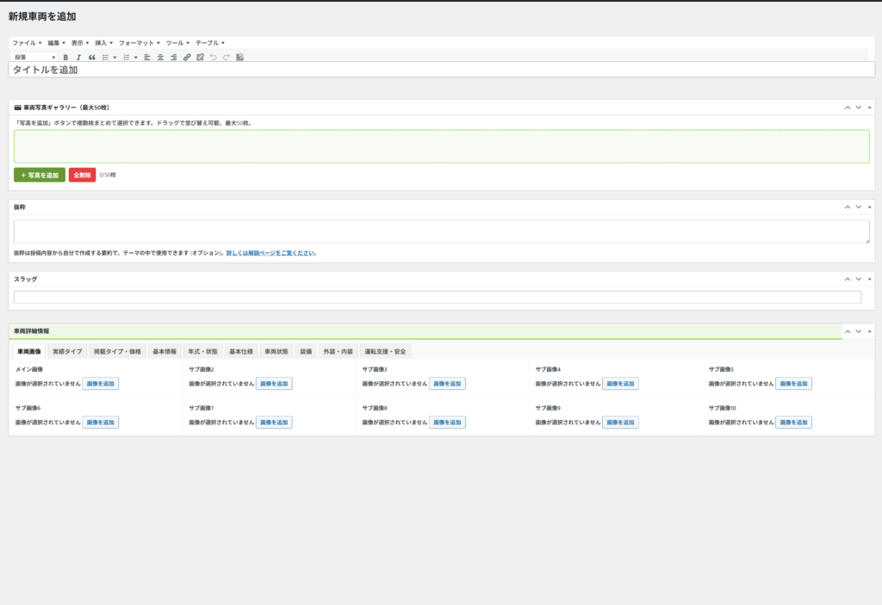Open the ファイル menu
Screen dimensions: 882x605
(27, 43)
